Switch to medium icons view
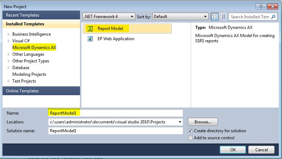The image size is (282, 159). pyautogui.click(x=215, y=17)
